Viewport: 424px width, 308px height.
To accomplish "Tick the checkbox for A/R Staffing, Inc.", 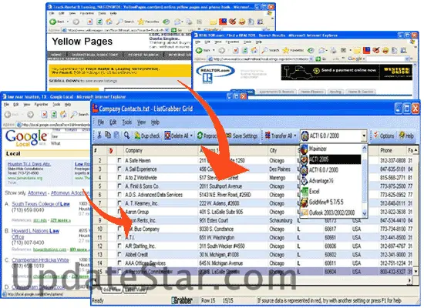I will click(119, 246).
